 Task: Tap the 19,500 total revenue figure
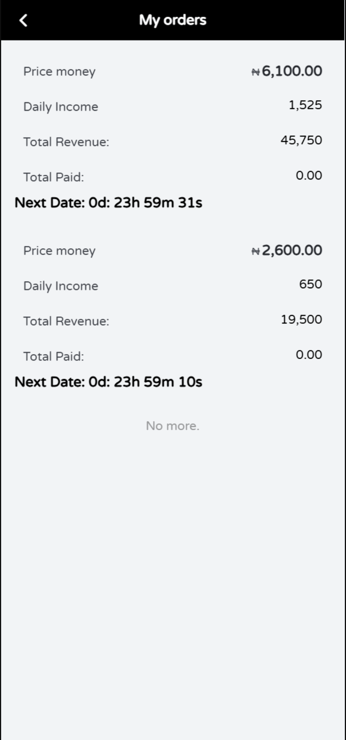[301, 320]
